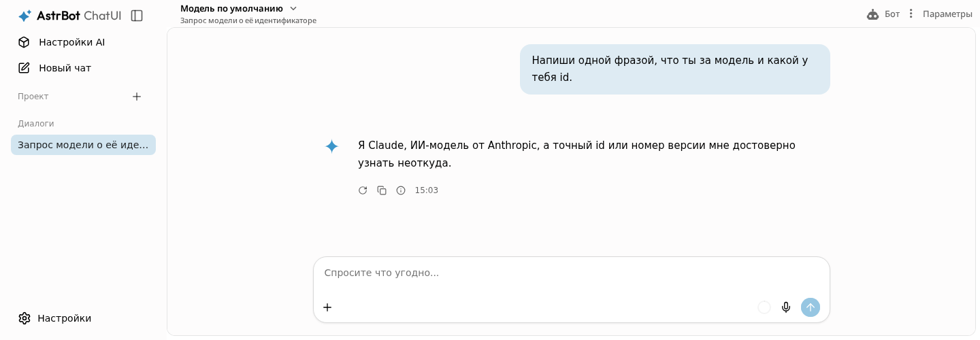
Task: Click the user message bubble
Action: [675, 69]
